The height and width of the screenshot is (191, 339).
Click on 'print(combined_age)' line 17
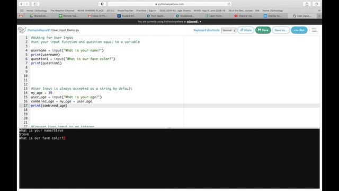coord(49,106)
